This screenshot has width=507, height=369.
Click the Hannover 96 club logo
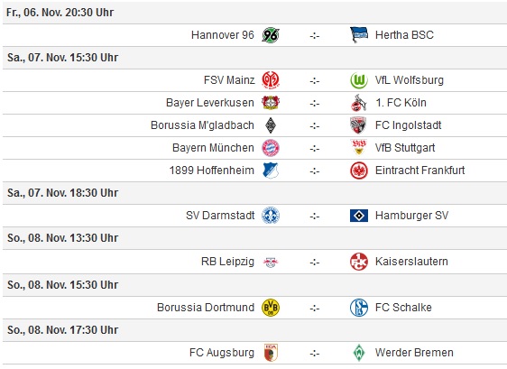271,35
